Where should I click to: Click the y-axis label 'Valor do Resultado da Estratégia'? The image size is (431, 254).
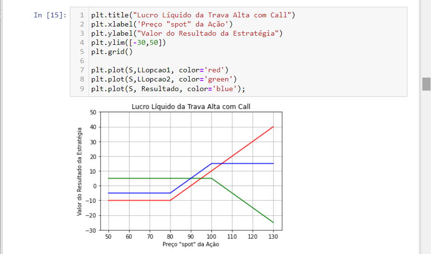(79, 171)
